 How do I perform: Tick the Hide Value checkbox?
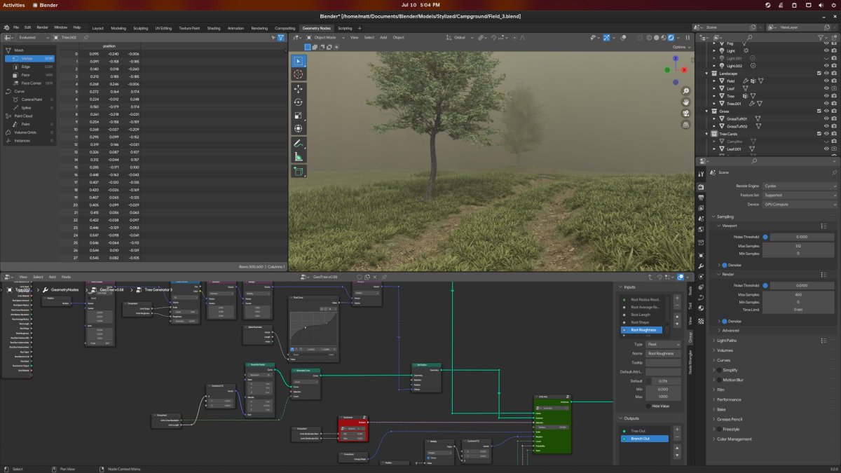(648, 406)
